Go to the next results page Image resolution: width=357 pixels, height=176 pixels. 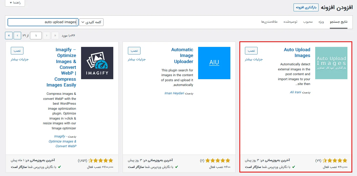pos(17,36)
